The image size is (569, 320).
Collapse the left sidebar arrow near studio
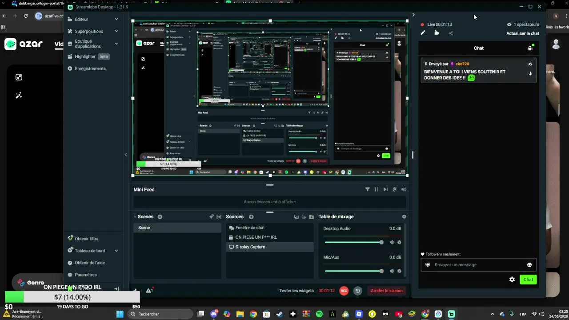(126, 155)
